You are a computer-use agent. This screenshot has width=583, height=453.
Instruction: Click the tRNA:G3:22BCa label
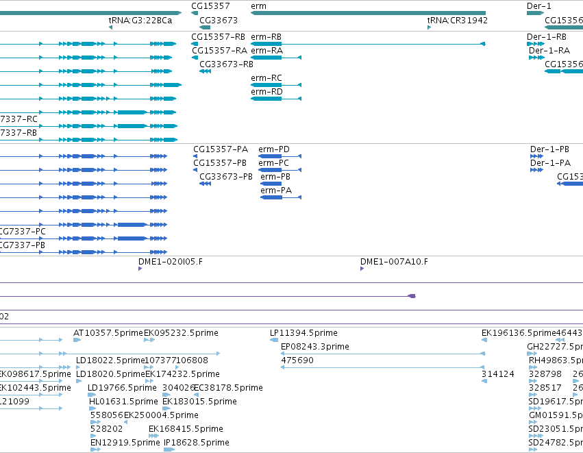tap(140, 20)
